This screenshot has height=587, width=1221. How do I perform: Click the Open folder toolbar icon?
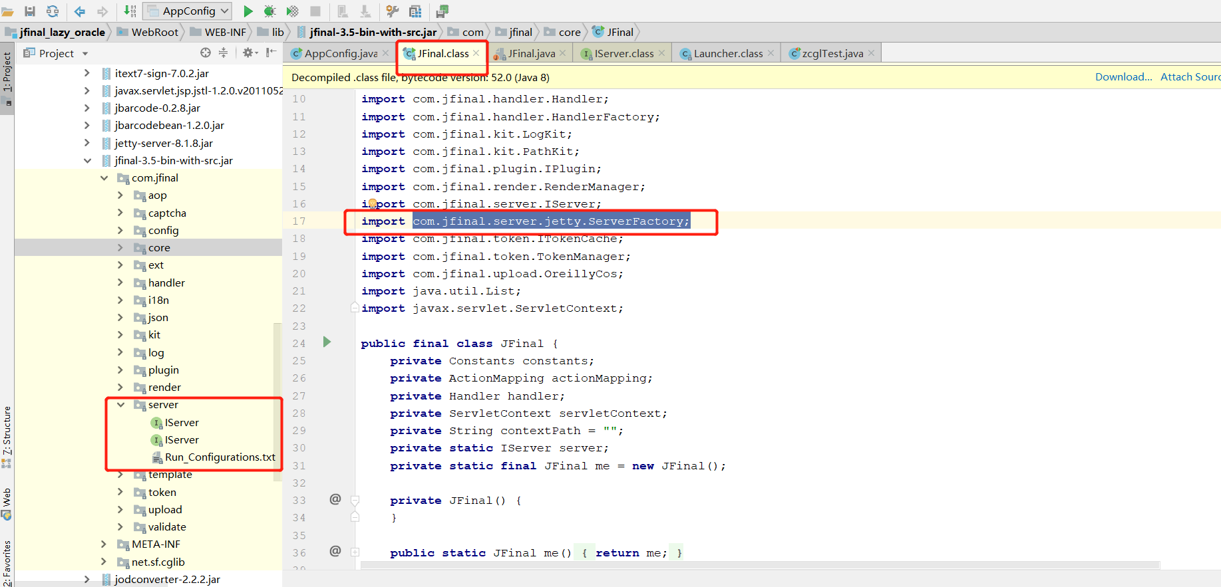pos(7,11)
